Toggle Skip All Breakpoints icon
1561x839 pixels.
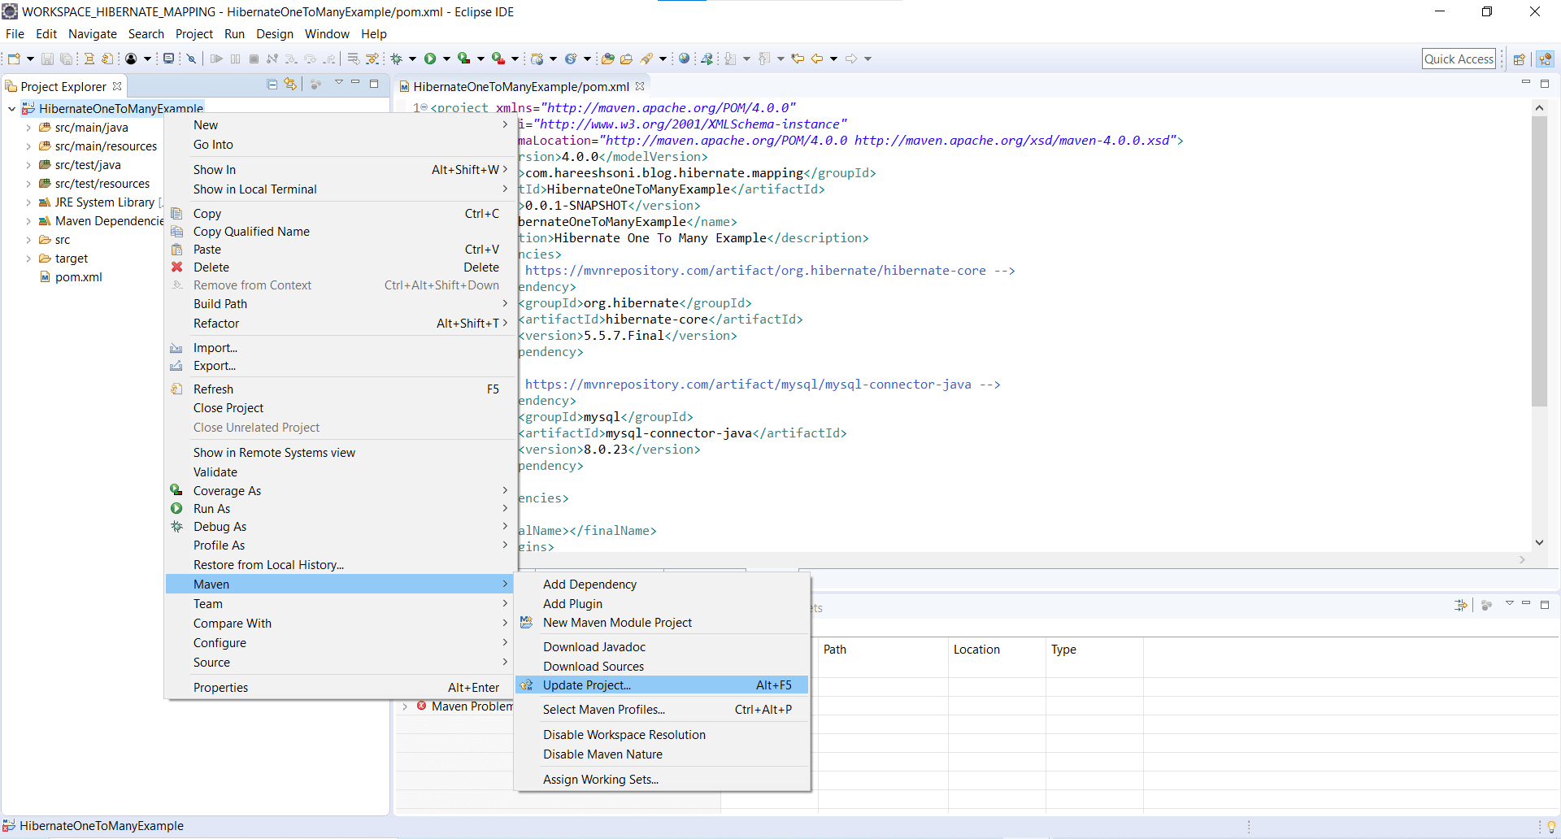pyautogui.click(x=192, y=59)
